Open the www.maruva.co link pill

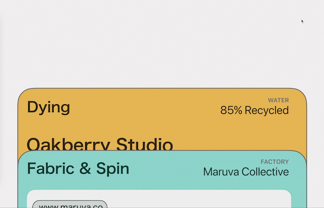tap(70, 204)
